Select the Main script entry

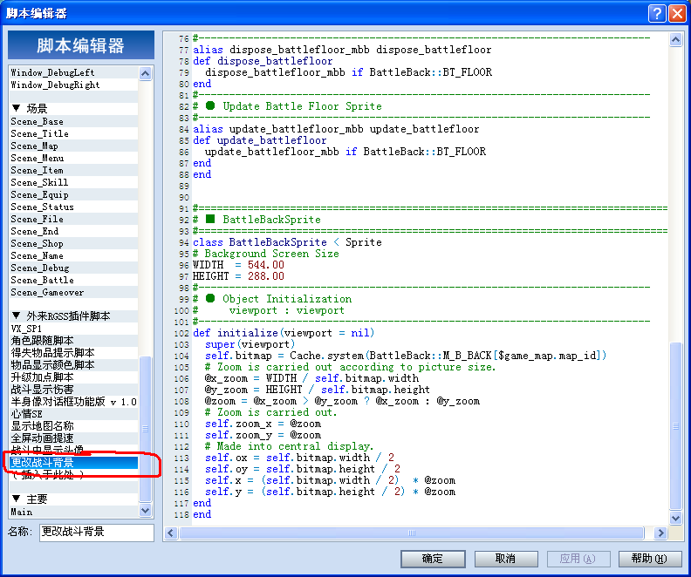[73, 512]
